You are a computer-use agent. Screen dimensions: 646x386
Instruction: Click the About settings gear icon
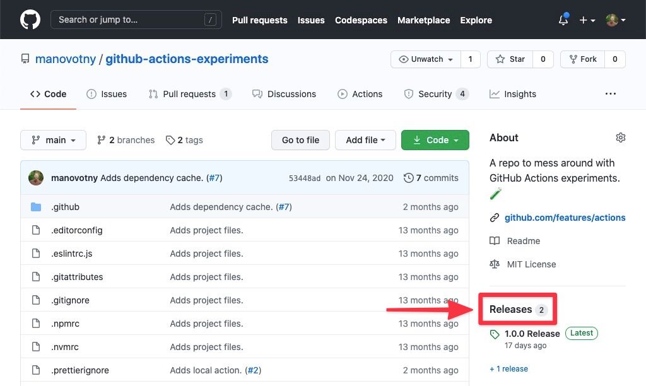coord(621,137)
